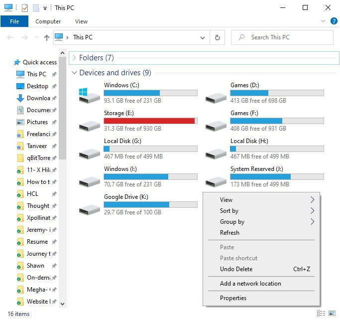Open the address bar history dropdown

[203, 38]
